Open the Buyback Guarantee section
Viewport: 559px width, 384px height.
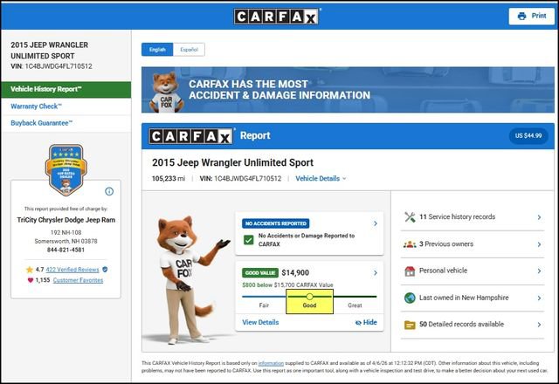point(42,123)
